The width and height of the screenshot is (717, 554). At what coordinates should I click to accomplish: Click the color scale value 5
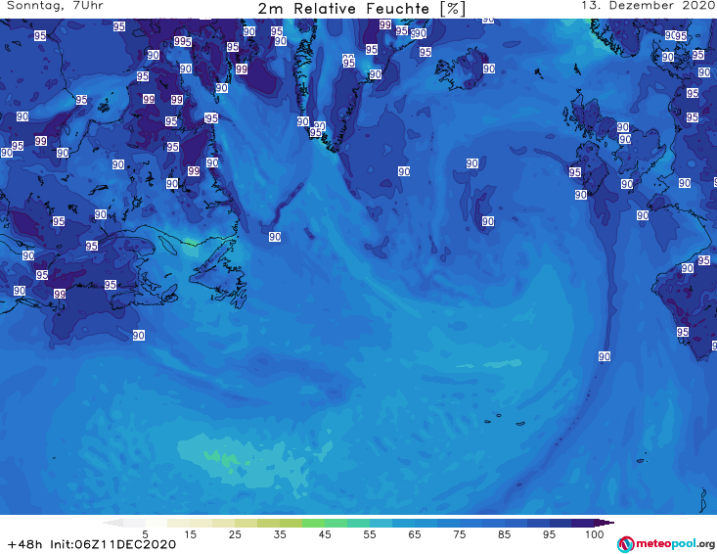pos(145,534)
